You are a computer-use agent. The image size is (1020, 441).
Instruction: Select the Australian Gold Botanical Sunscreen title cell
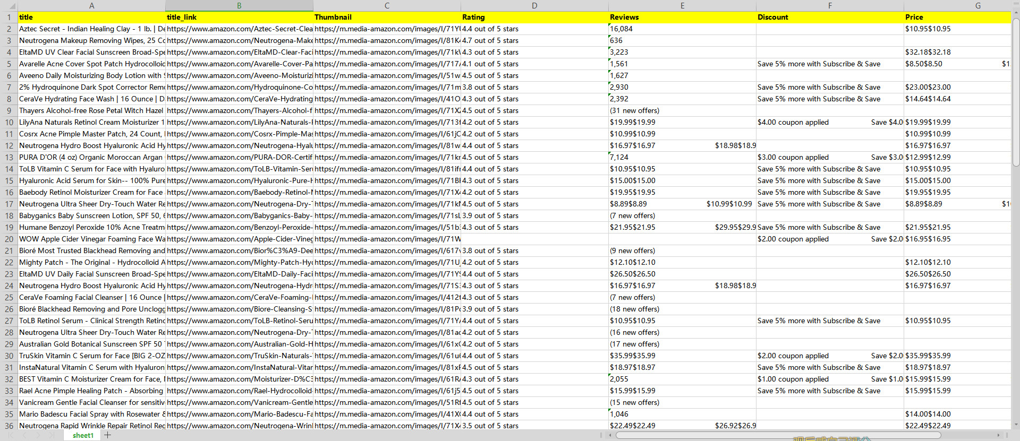point(91,344)
